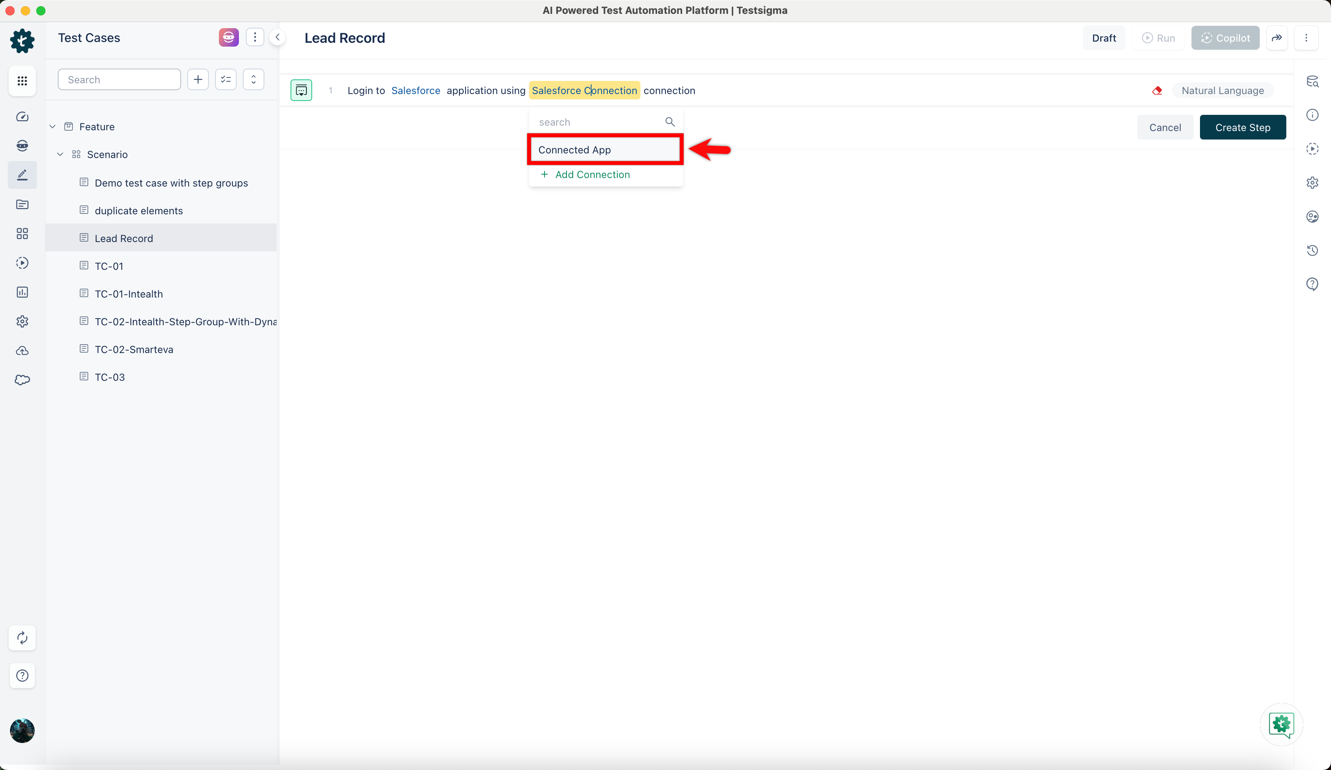Open the test data search icon in right rail
The width and height of the screenshot is (1331, 770).
point(1313,81)
